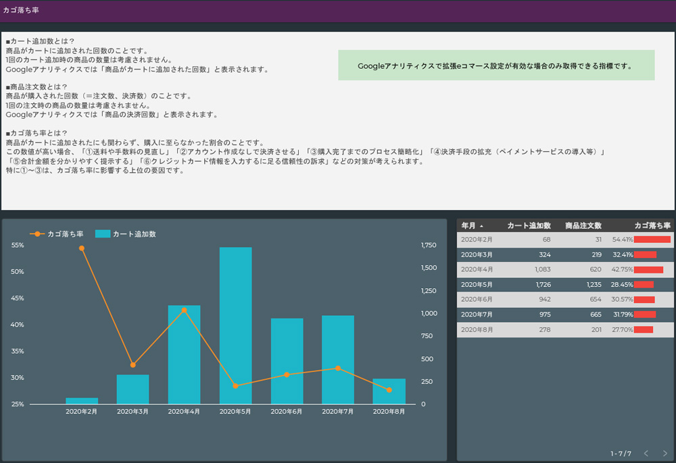Click the ■商品注文数とは？ heading
Viewport: 676px width, 463px height.
37,87
